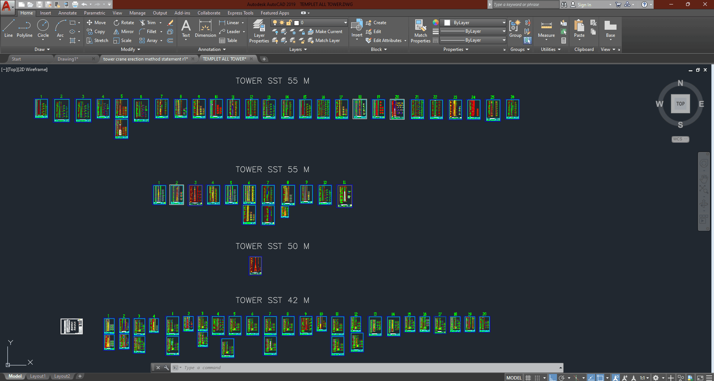Select the Measure utility tool
The image size is (714, 381).
click(546, 29)
